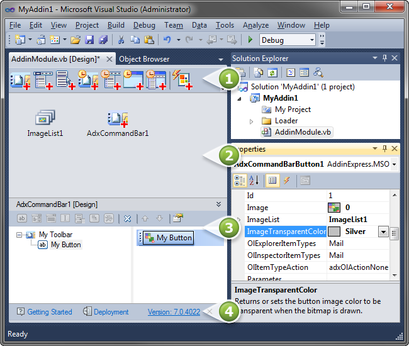Click the Properties grid scroll down arrow
This screenshot has height=346, width=409.
click(x=395, y=275)
